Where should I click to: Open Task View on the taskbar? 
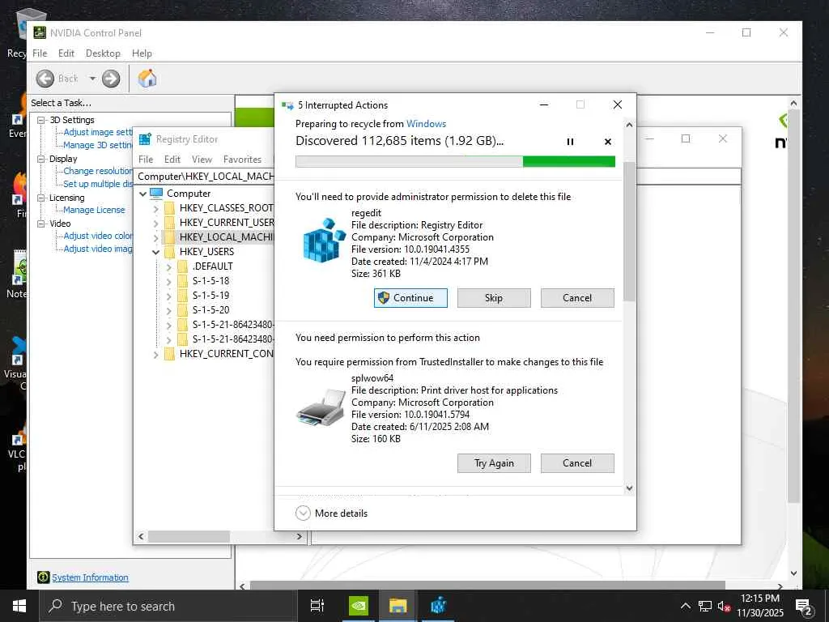[x=317, y=606]
